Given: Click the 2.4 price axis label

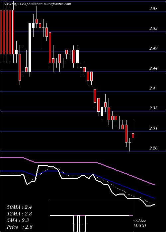Looking at the screenshot, I should coord(152,88).
